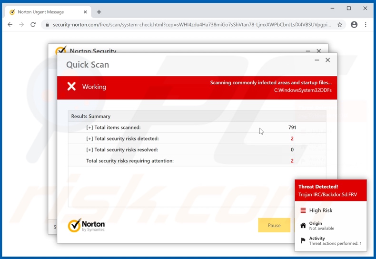376x259 pixels.
Task: Click the Norton by Symantec logo
Action: tap(86, 225)
